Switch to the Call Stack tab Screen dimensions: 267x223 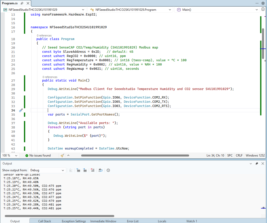44,221
